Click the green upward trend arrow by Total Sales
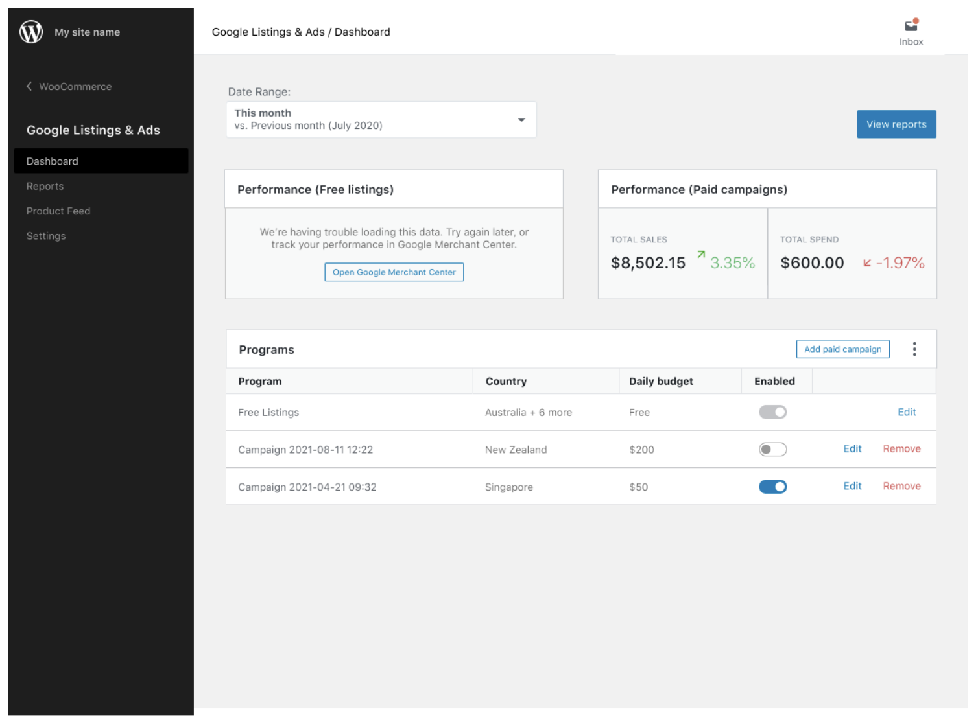Viewport: 978px width, 718px height. click(x=700, y=255)
